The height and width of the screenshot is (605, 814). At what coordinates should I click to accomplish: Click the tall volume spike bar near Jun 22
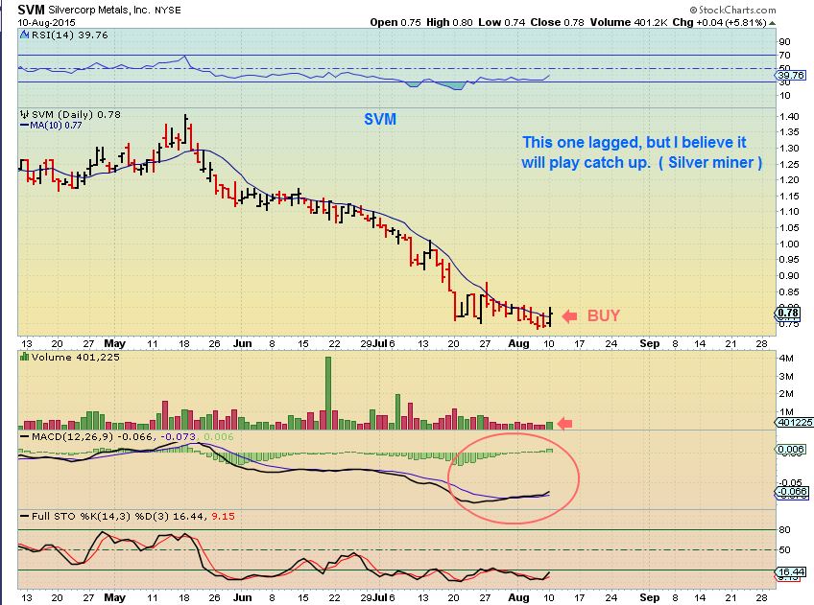(328, 392)
